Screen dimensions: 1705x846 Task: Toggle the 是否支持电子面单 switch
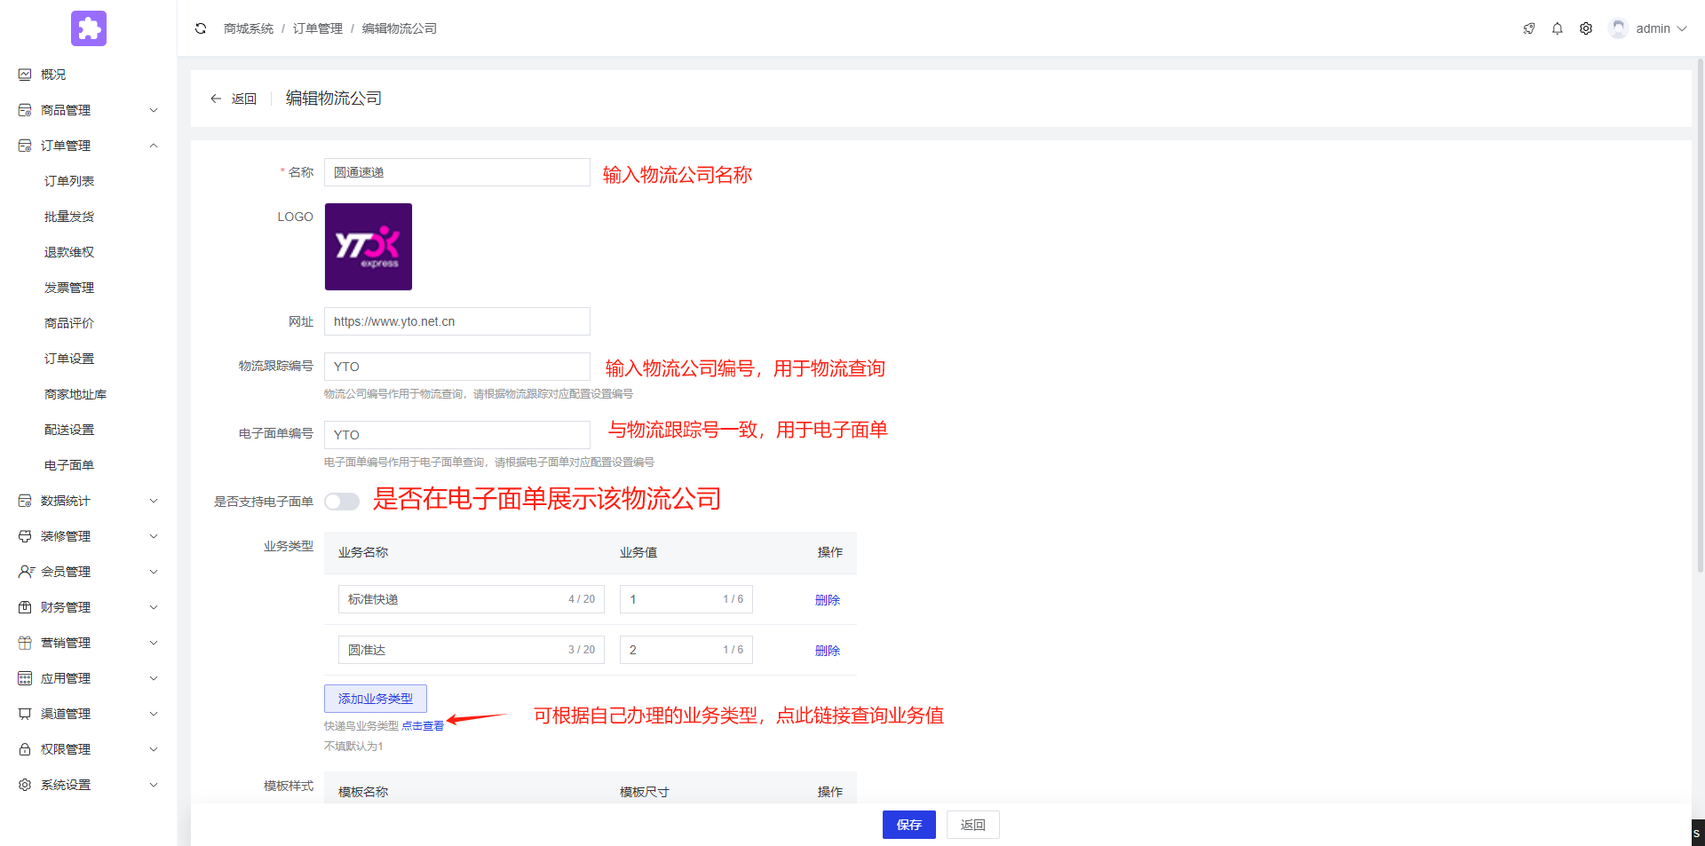(x=342, y=502)
